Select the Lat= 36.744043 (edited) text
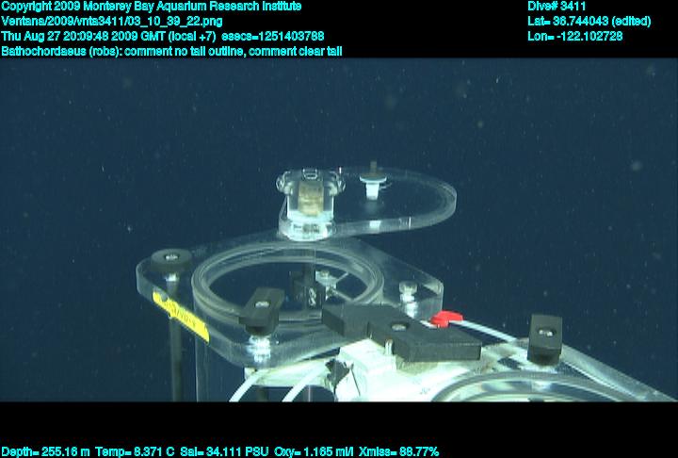The image size is (678, 458). pos(589,22)
